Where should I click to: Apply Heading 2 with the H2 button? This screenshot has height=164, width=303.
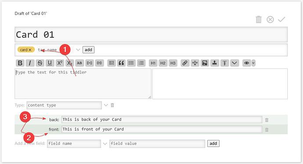(163, 63)
